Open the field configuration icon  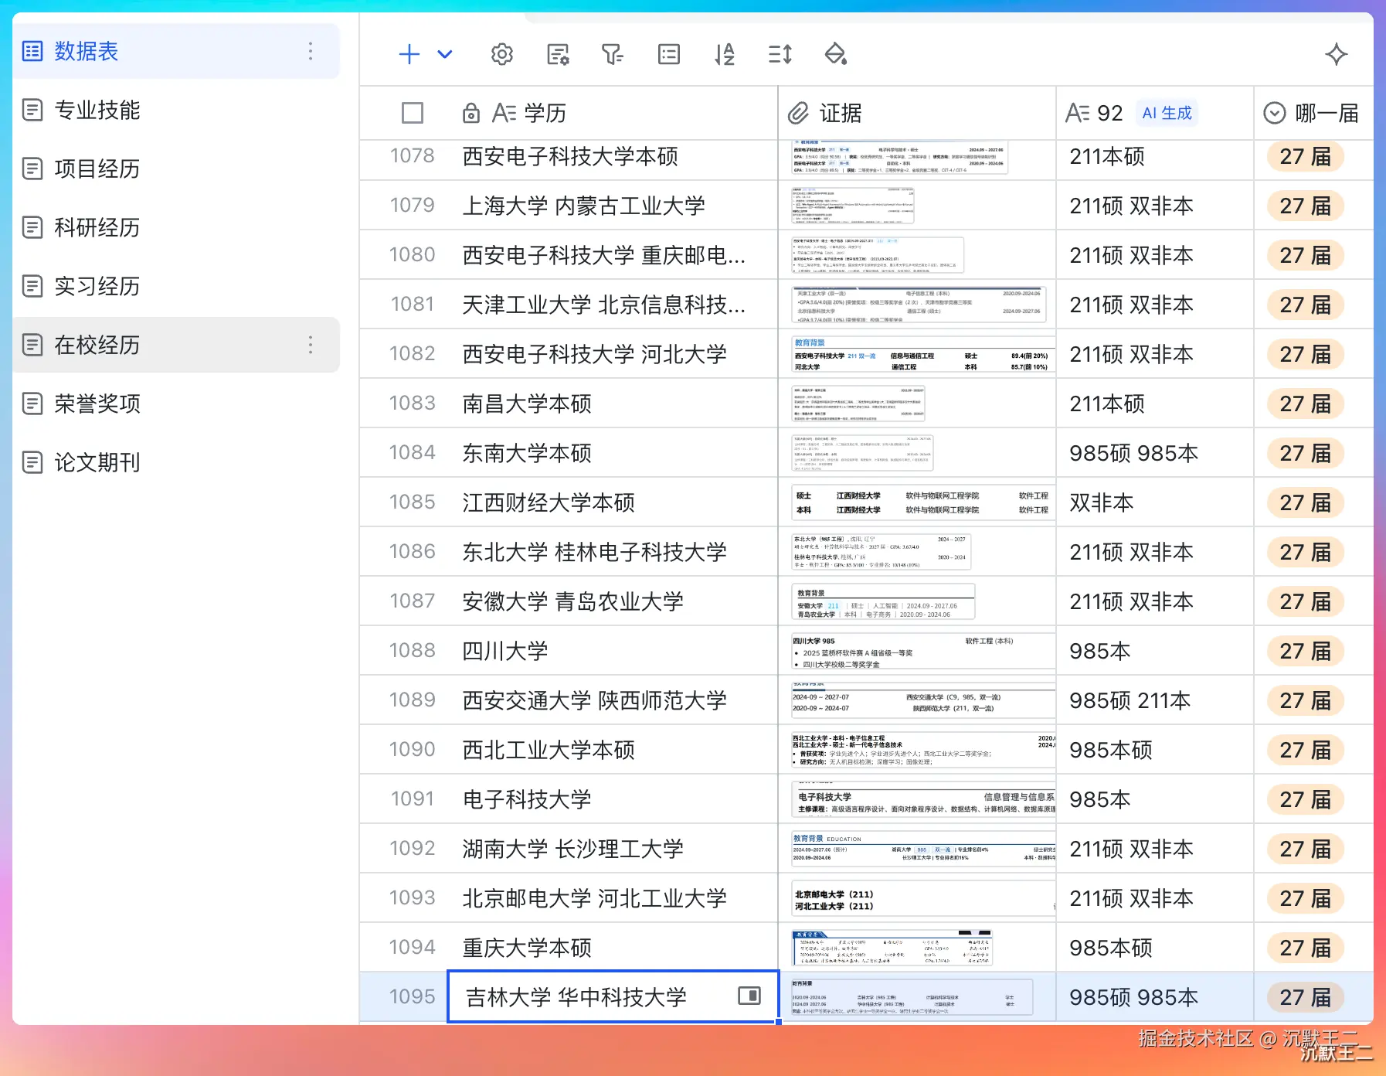(x=558, y=54)
